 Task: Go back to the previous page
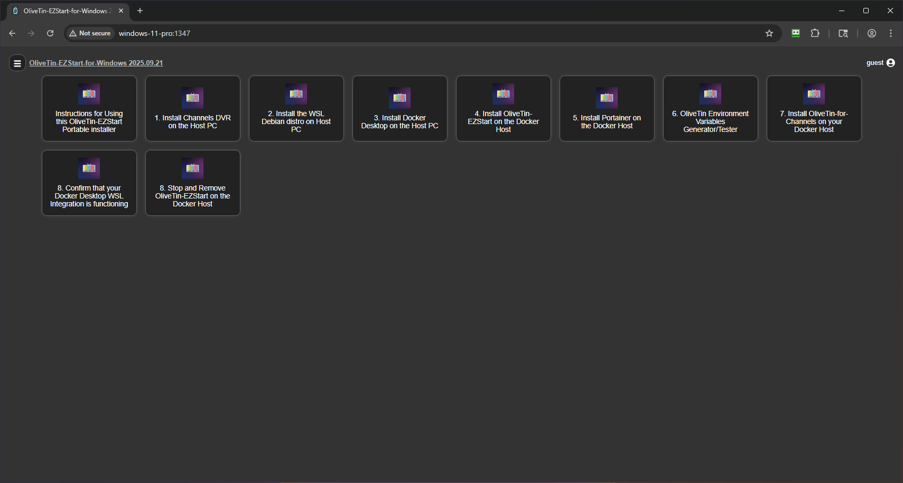12,33
